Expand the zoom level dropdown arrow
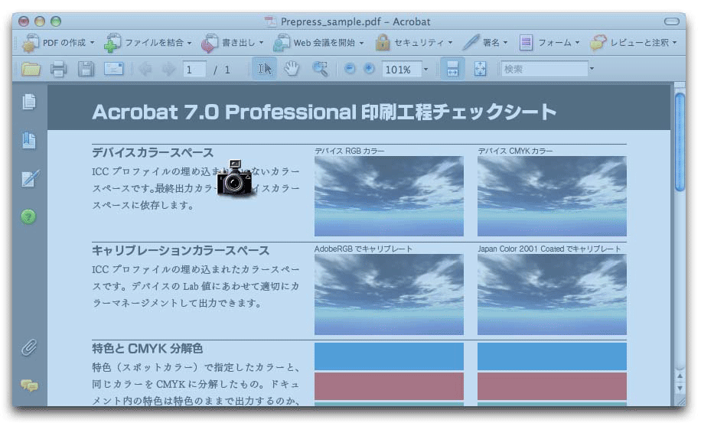Image resolution: width=701 pixels, height=423 pixels. pyautogui.click(x=425, y=70)
